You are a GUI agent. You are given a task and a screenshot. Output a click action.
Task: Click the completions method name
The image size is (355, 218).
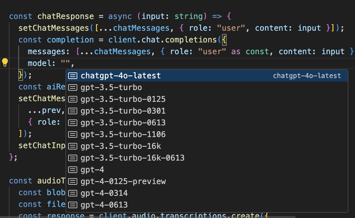coord(191,40)
